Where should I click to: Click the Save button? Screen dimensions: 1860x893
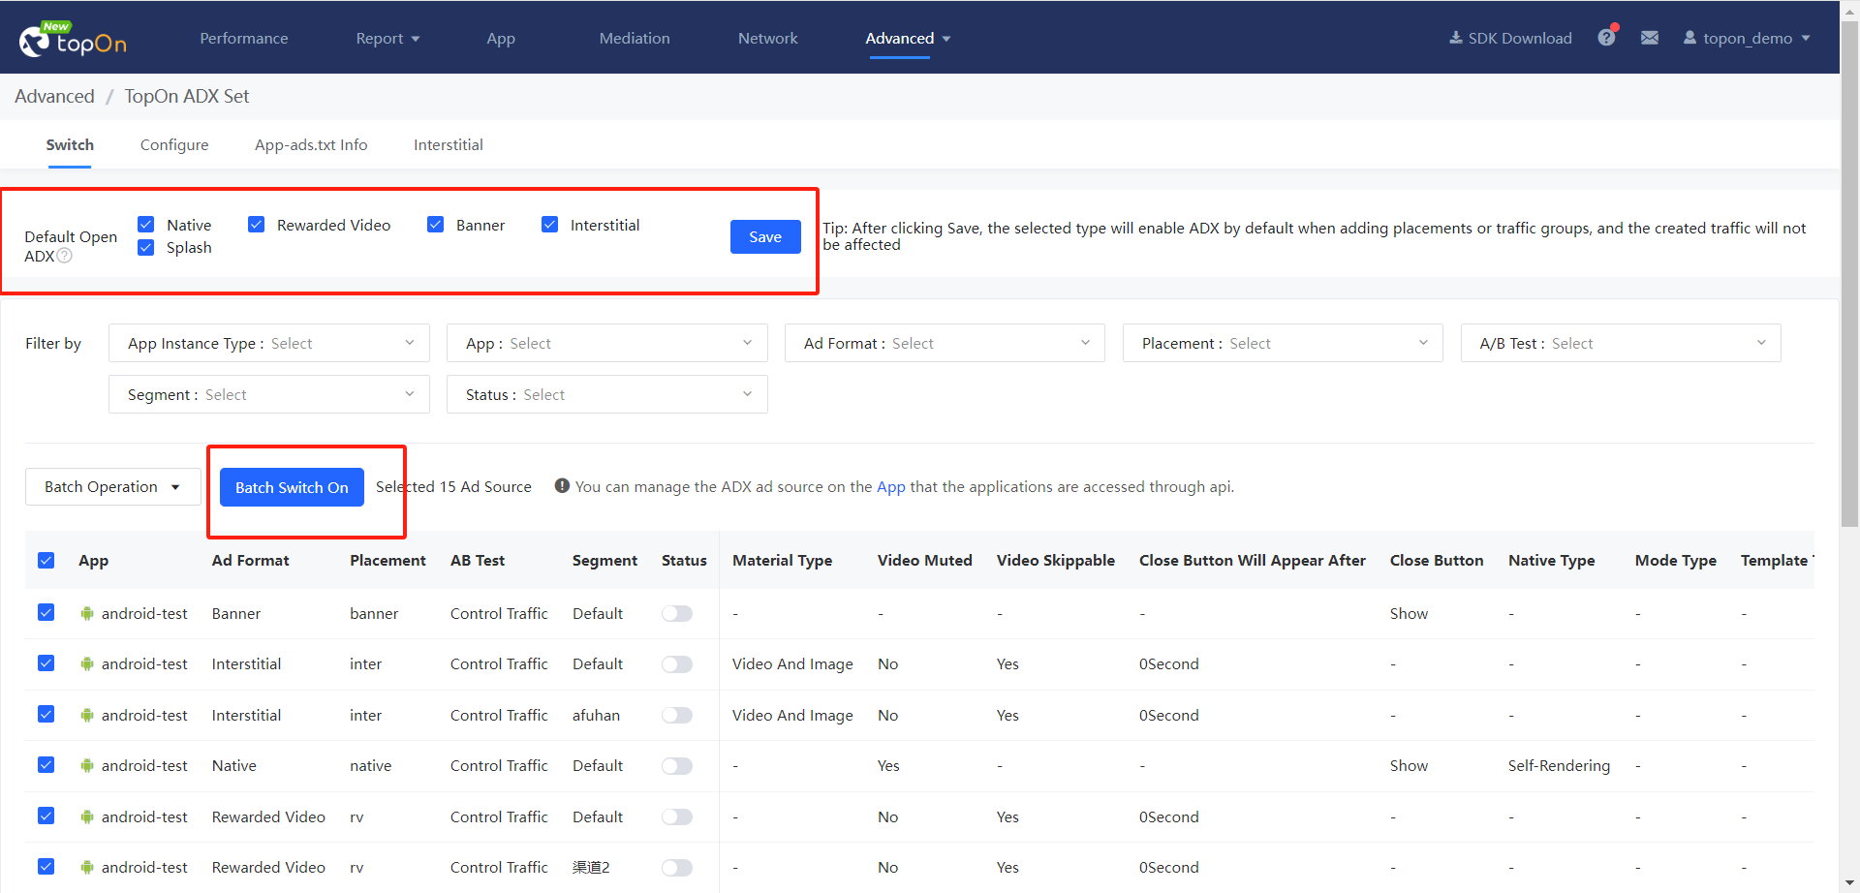(x=764, y=236)
